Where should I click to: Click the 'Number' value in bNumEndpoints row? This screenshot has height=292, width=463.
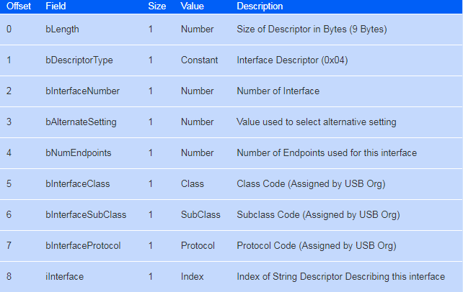(x=198, y=153)
